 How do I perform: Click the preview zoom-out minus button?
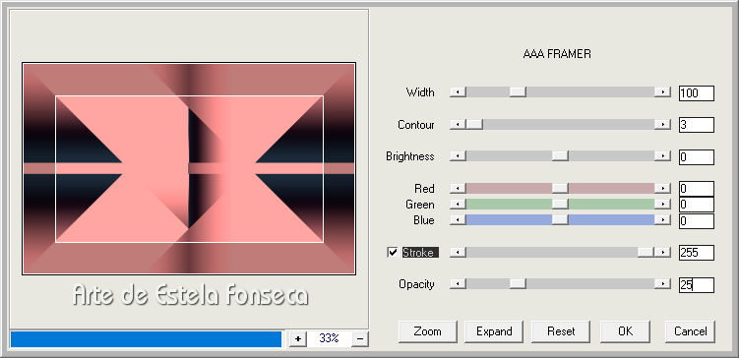359,338
